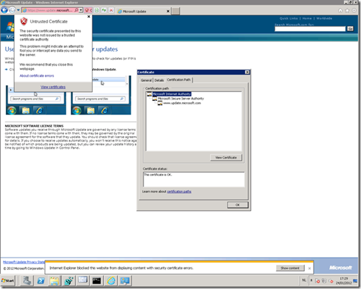
Task: Click the View Certificate button
Action: point(226,158)
